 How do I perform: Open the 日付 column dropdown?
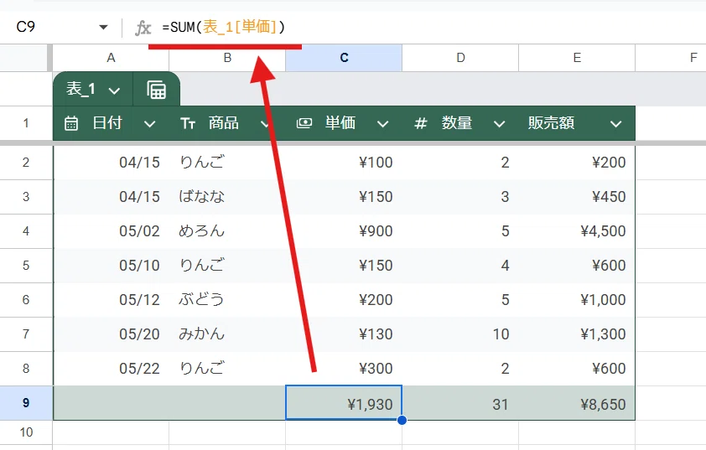[149, 124]
